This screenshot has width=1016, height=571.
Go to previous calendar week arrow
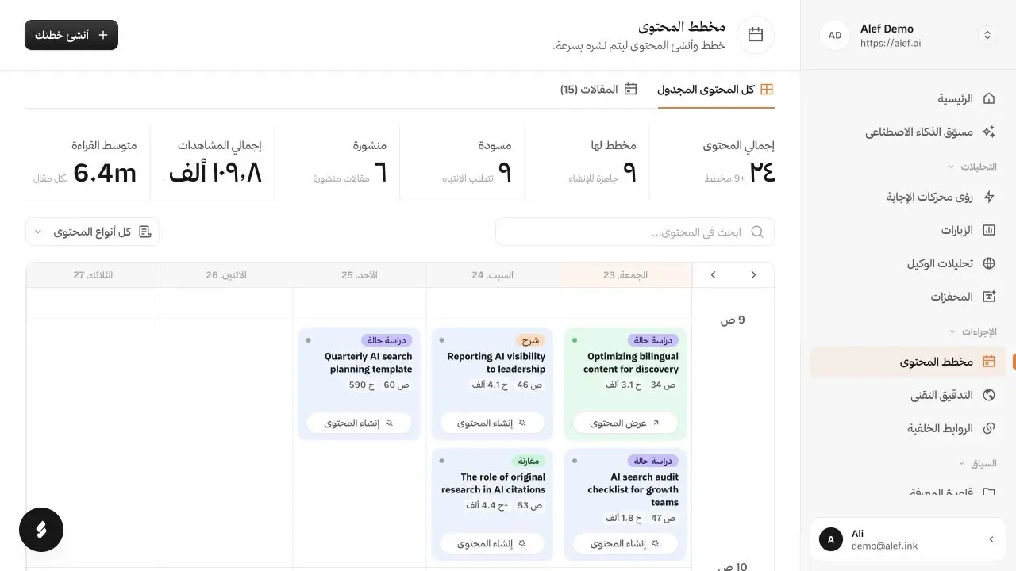point(753,274)
